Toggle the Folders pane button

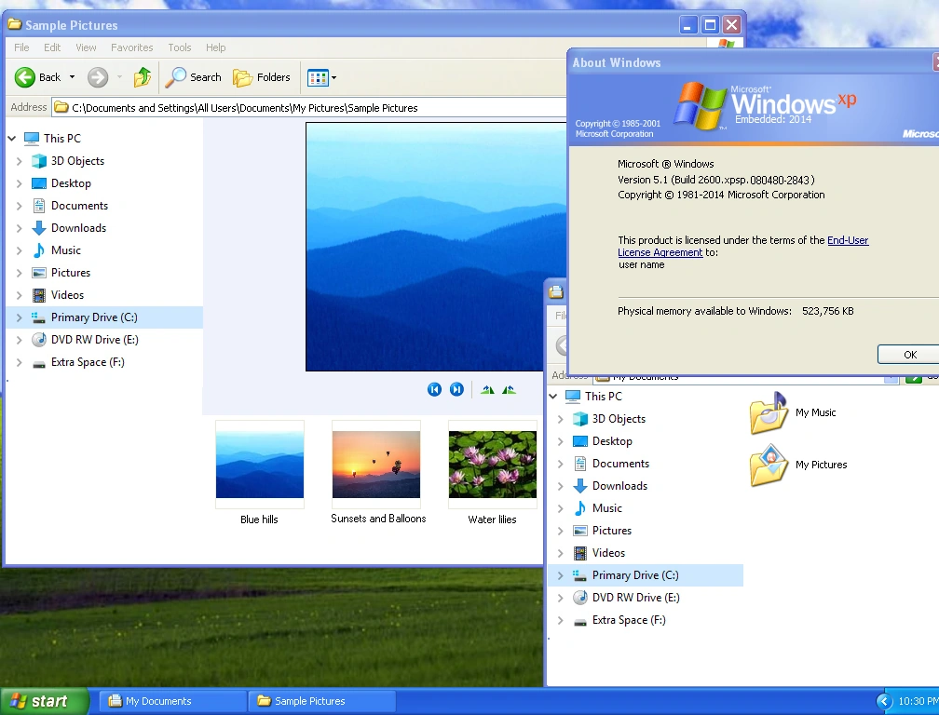pos(262,77)
